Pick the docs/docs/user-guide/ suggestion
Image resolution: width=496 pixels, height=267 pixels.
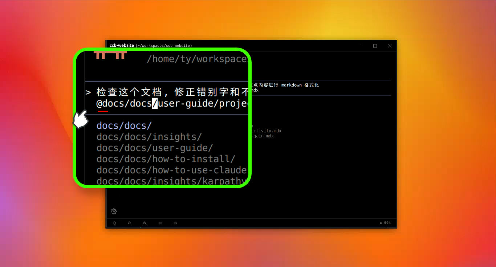pyautogui.click(x=154, y=148)
